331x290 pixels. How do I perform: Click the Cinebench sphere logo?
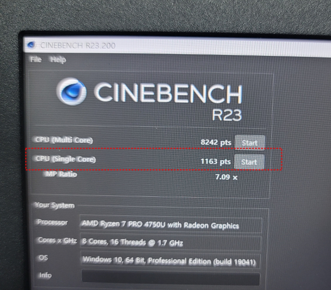tap(72, 91)
